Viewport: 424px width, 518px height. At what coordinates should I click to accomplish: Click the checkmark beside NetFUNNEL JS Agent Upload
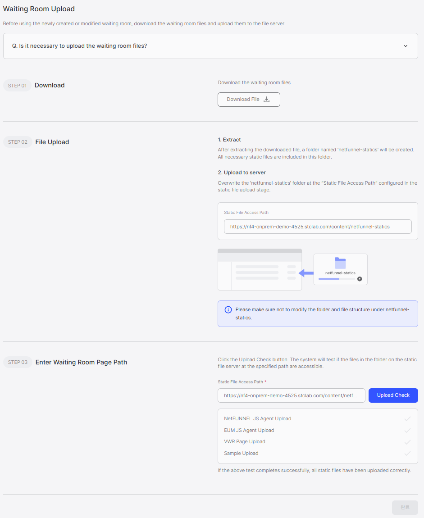coord(407,418)
